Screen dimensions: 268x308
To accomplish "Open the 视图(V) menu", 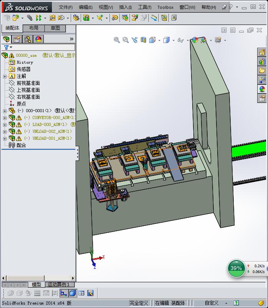I will point(106,7).
